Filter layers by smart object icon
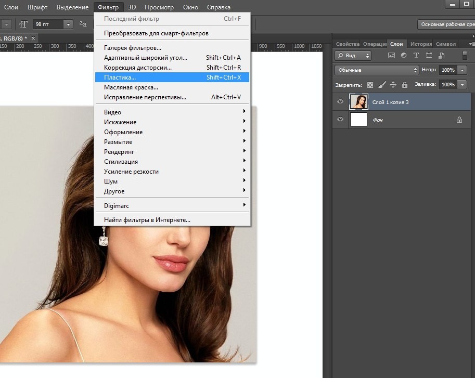This screenshot has width=475, height=378. click(441, 56)
